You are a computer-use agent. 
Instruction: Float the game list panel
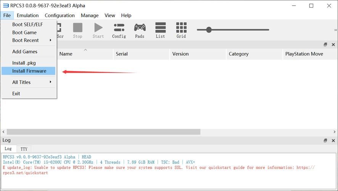pyautogui.click(x=325, y=44)
